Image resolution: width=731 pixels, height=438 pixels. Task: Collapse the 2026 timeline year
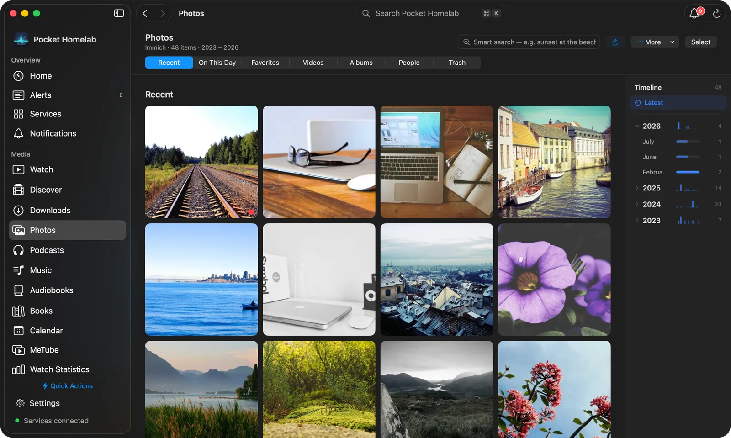[637, 126]
